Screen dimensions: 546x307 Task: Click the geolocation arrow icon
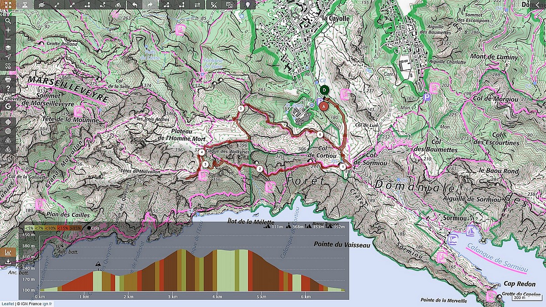tap(8, 56)
